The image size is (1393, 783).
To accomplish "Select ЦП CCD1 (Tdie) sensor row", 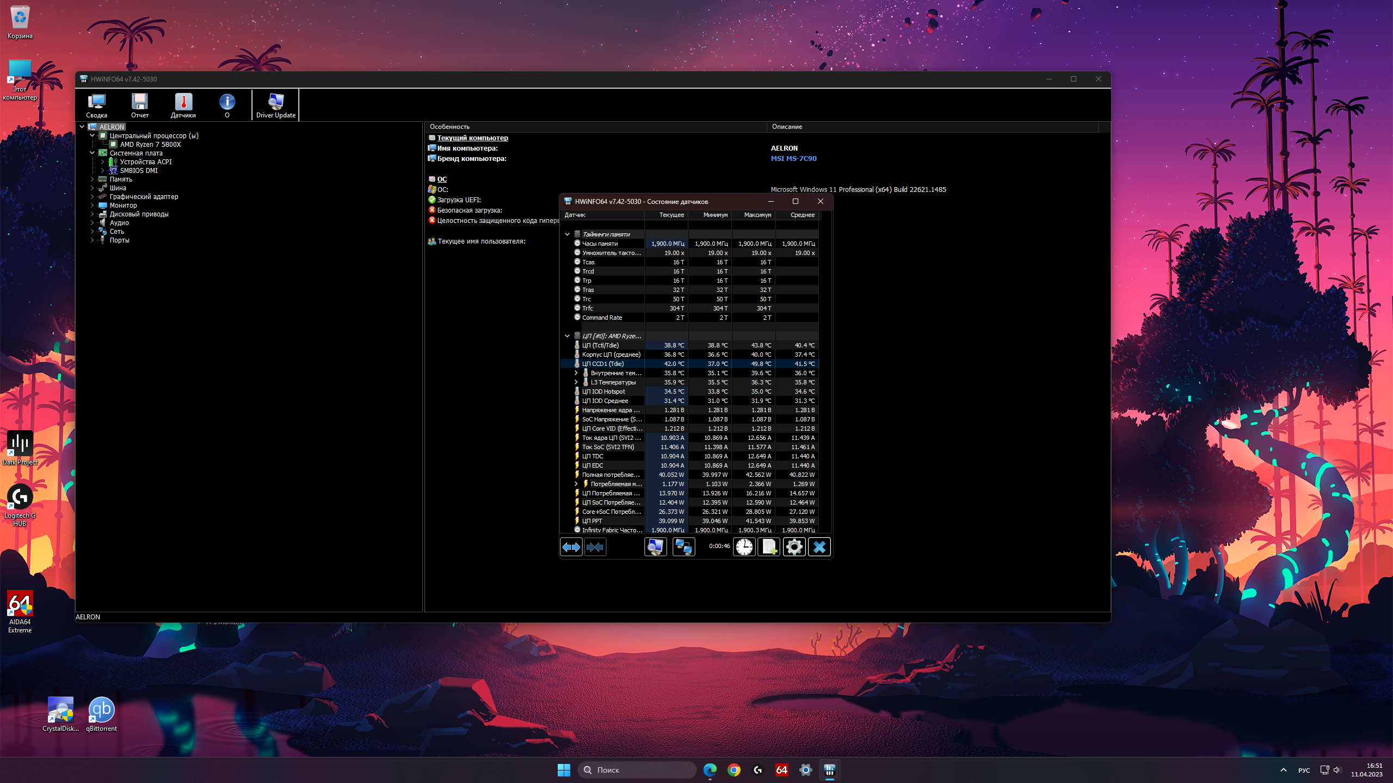I will click(603, 364).
